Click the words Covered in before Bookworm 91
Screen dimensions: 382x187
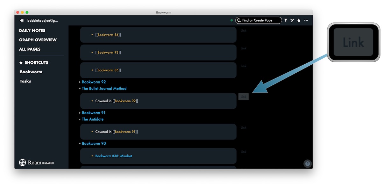tap(103, 132)
